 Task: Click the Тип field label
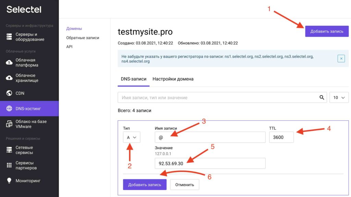126,128
